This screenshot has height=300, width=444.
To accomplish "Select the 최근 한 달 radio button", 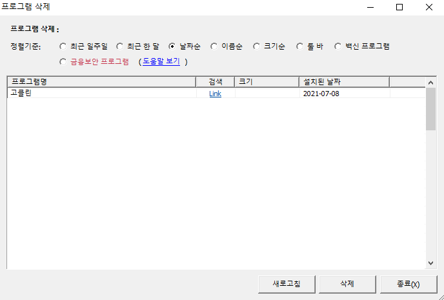I will (x=138, y=46).
